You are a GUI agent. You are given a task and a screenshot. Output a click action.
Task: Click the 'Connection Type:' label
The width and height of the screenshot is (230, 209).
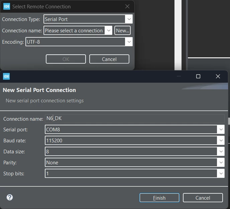21,19
